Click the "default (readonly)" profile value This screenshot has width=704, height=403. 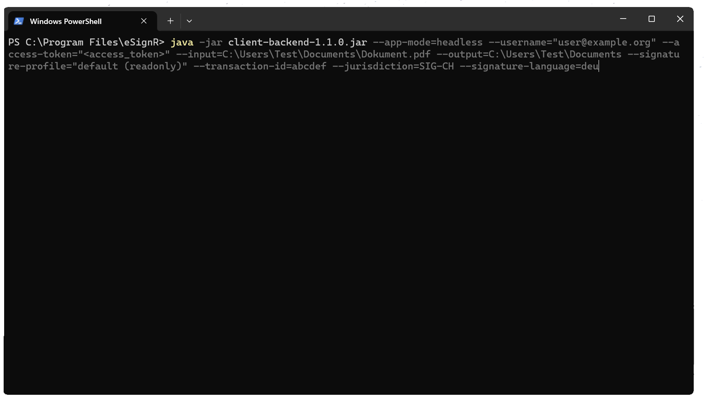coord(130,67)
